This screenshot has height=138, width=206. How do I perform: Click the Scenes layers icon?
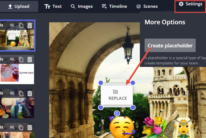138,6
